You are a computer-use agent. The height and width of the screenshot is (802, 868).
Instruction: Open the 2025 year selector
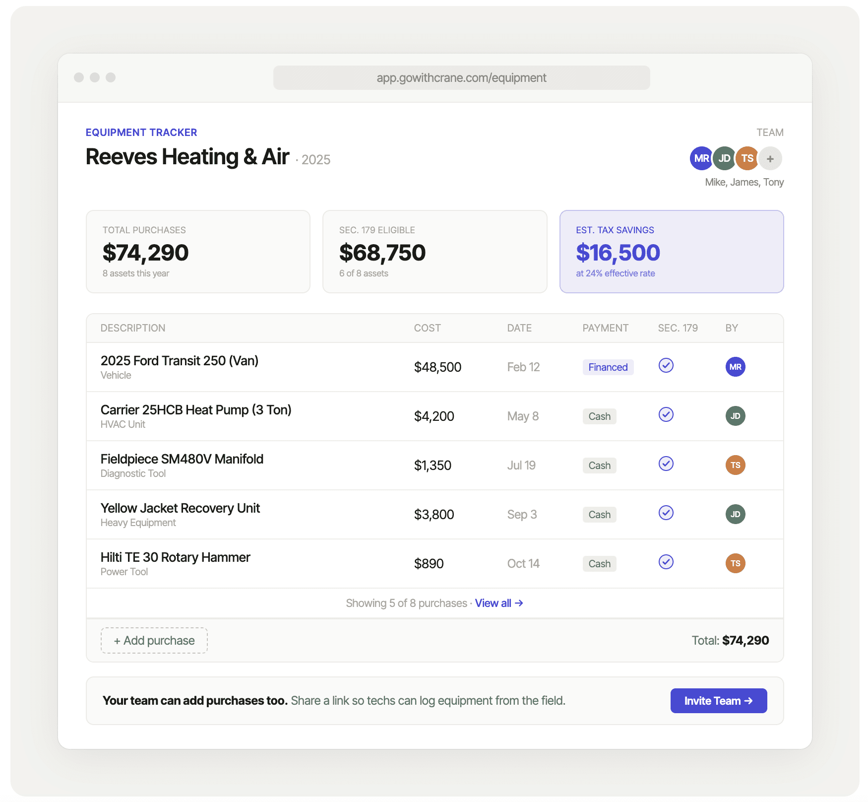pyautogui.click(x=316, y=159)
